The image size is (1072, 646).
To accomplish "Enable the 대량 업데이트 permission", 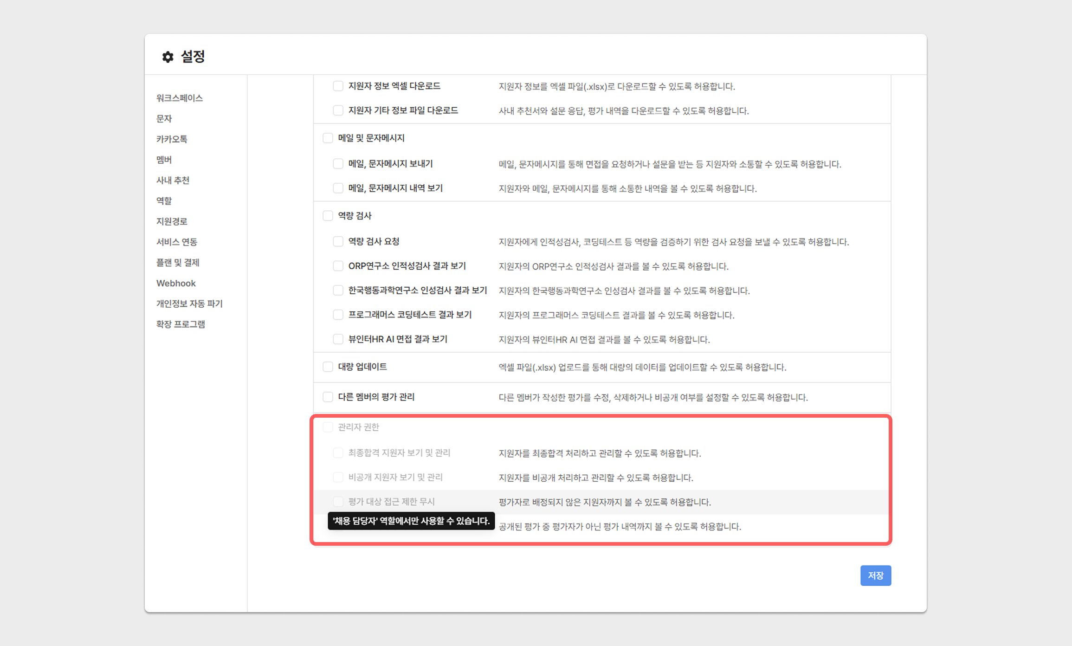I will tap(328, 367).
